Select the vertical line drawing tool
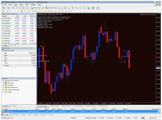This screenshot has height=120, width=162. (11, 11)
